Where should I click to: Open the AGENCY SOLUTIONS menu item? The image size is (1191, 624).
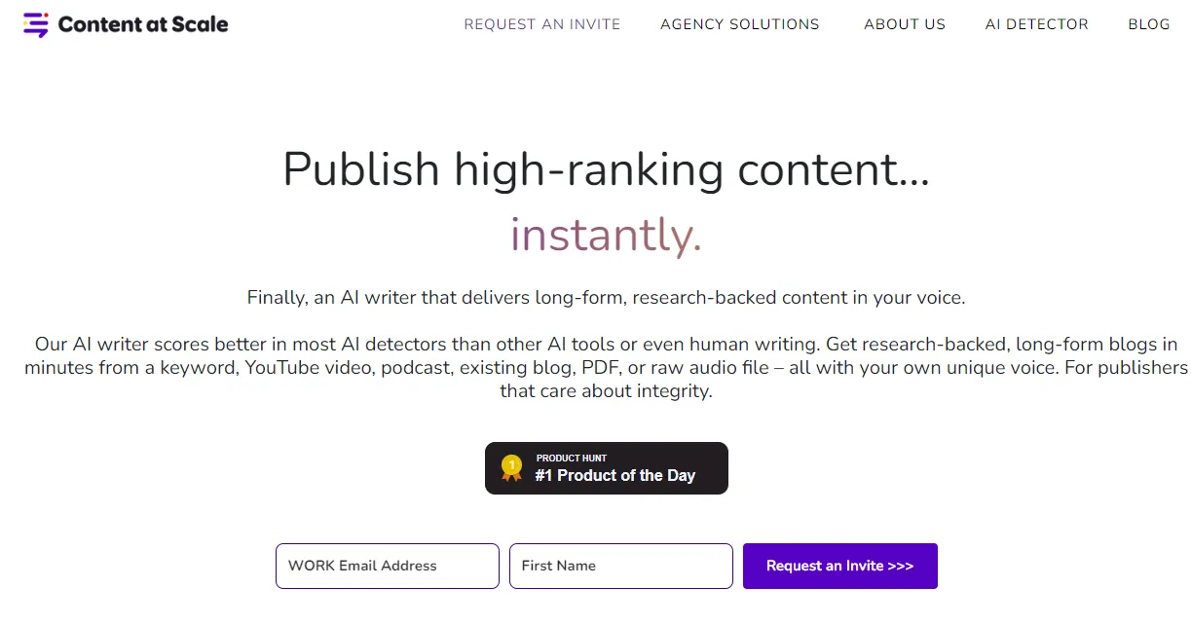click(x=739, y=24)
